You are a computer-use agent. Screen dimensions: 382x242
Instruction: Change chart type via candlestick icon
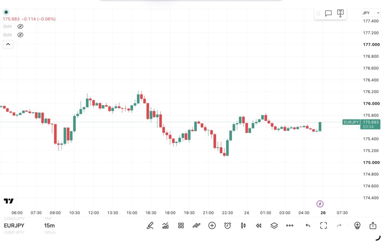click(x=243, y=226)
